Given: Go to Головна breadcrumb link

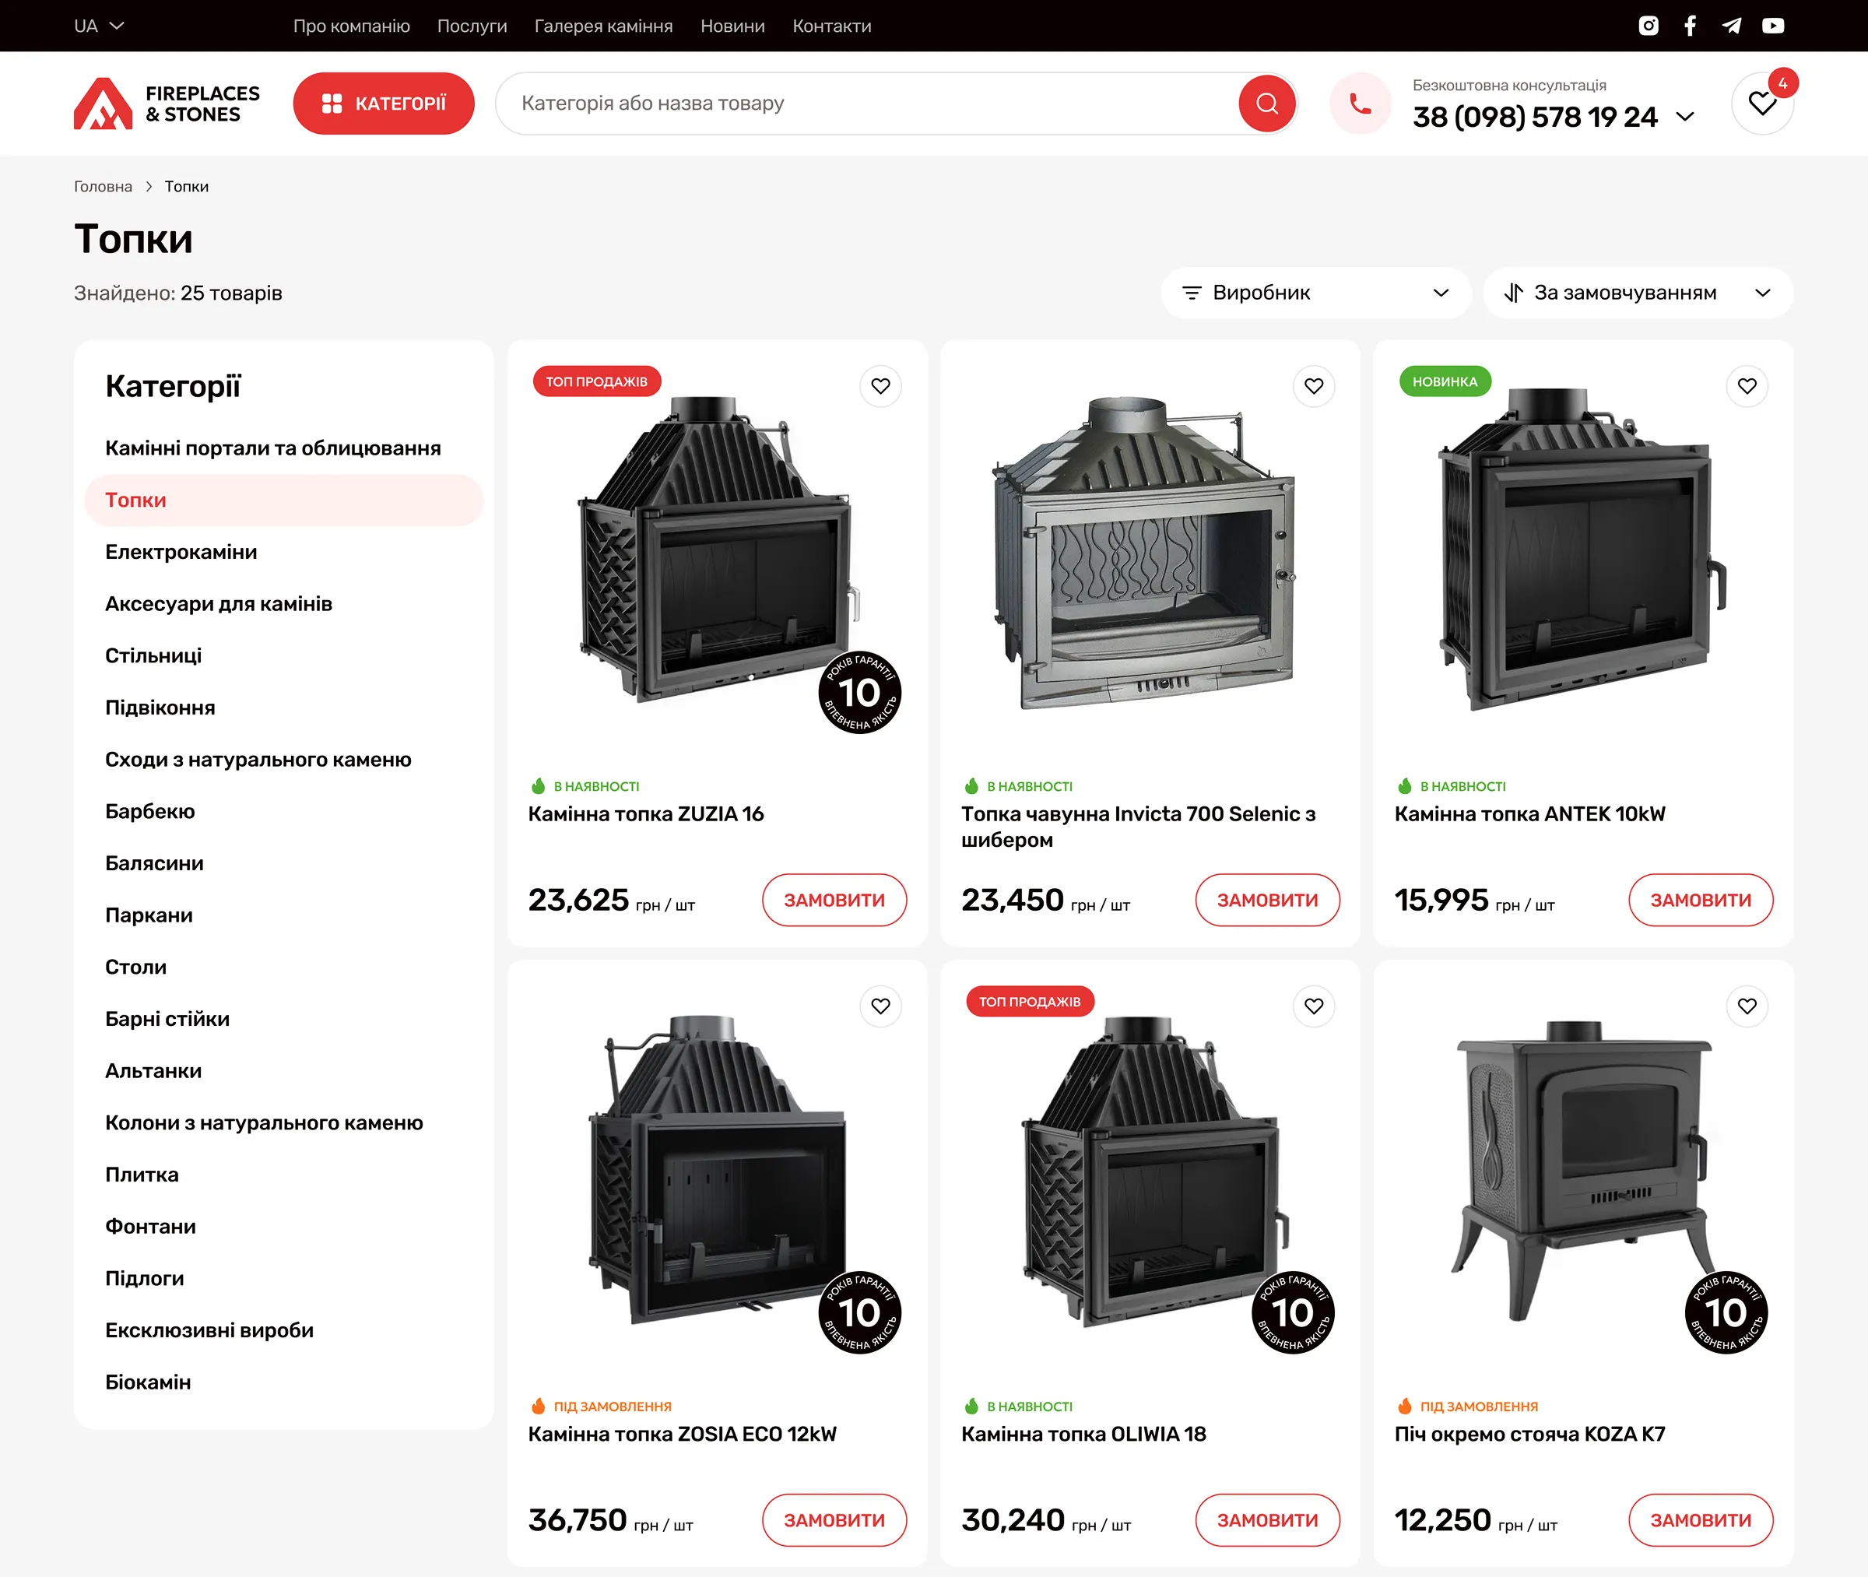Looking at the screenshot, I should tap(103, 187).
